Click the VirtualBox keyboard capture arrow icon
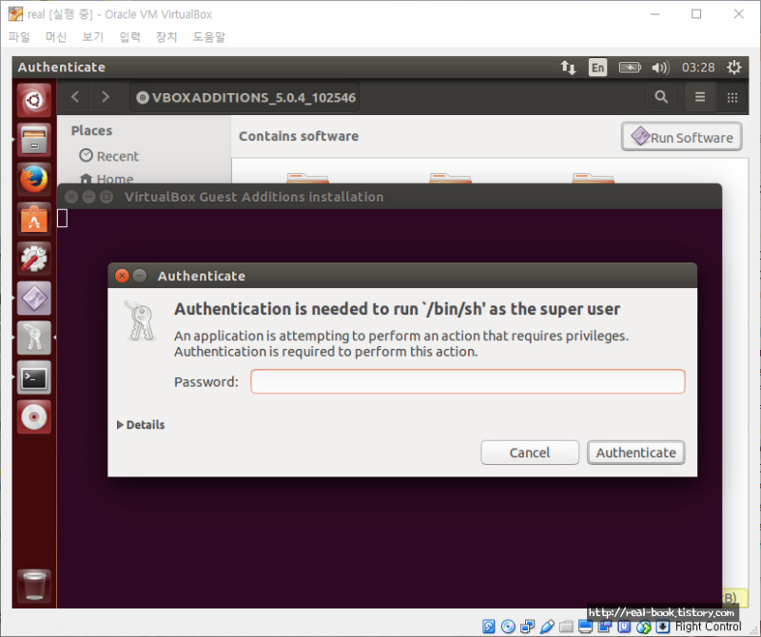 click(x=663, y=627)
